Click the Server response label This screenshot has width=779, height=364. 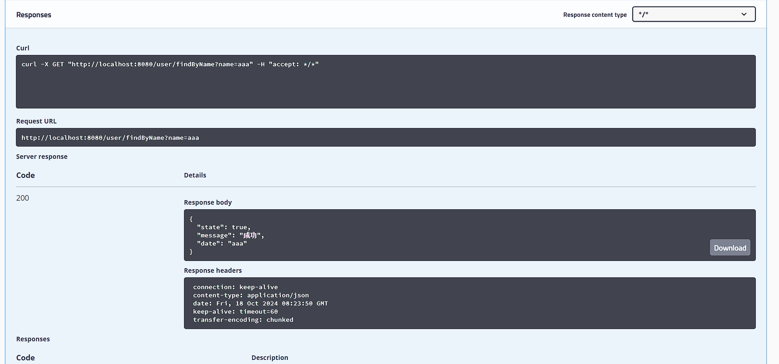coord(42,157)
